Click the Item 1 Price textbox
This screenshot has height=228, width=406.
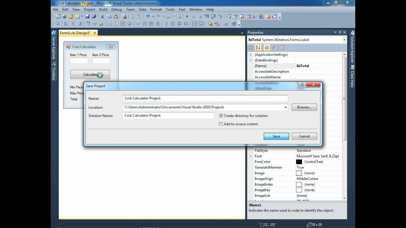pos(79,60)
